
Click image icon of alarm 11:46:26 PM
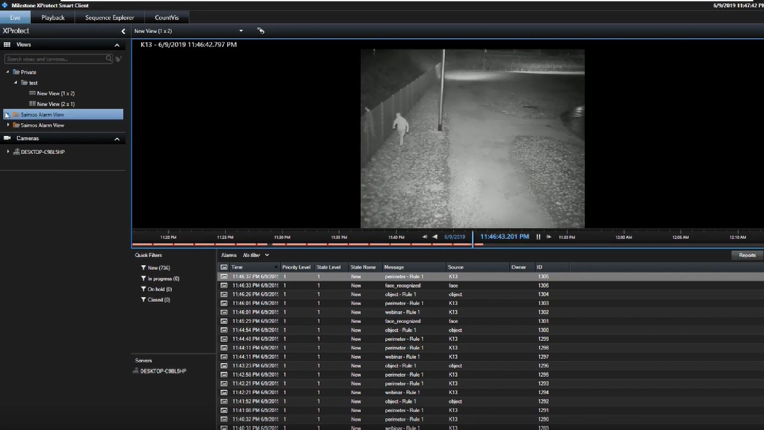click(224, 294)
